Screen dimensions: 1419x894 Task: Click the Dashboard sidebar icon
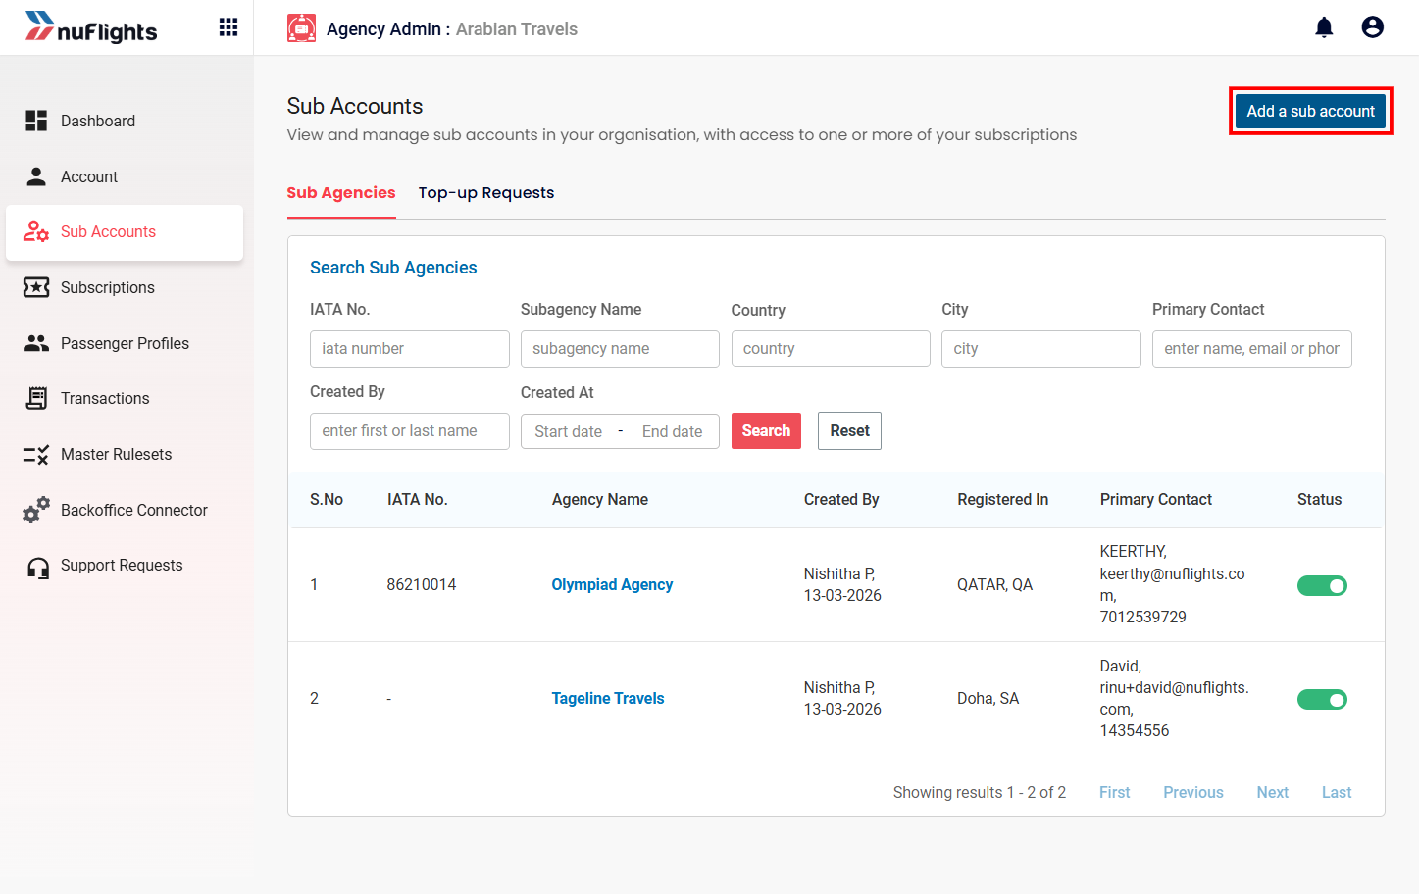pyautogui.click(x=36, y=121)
